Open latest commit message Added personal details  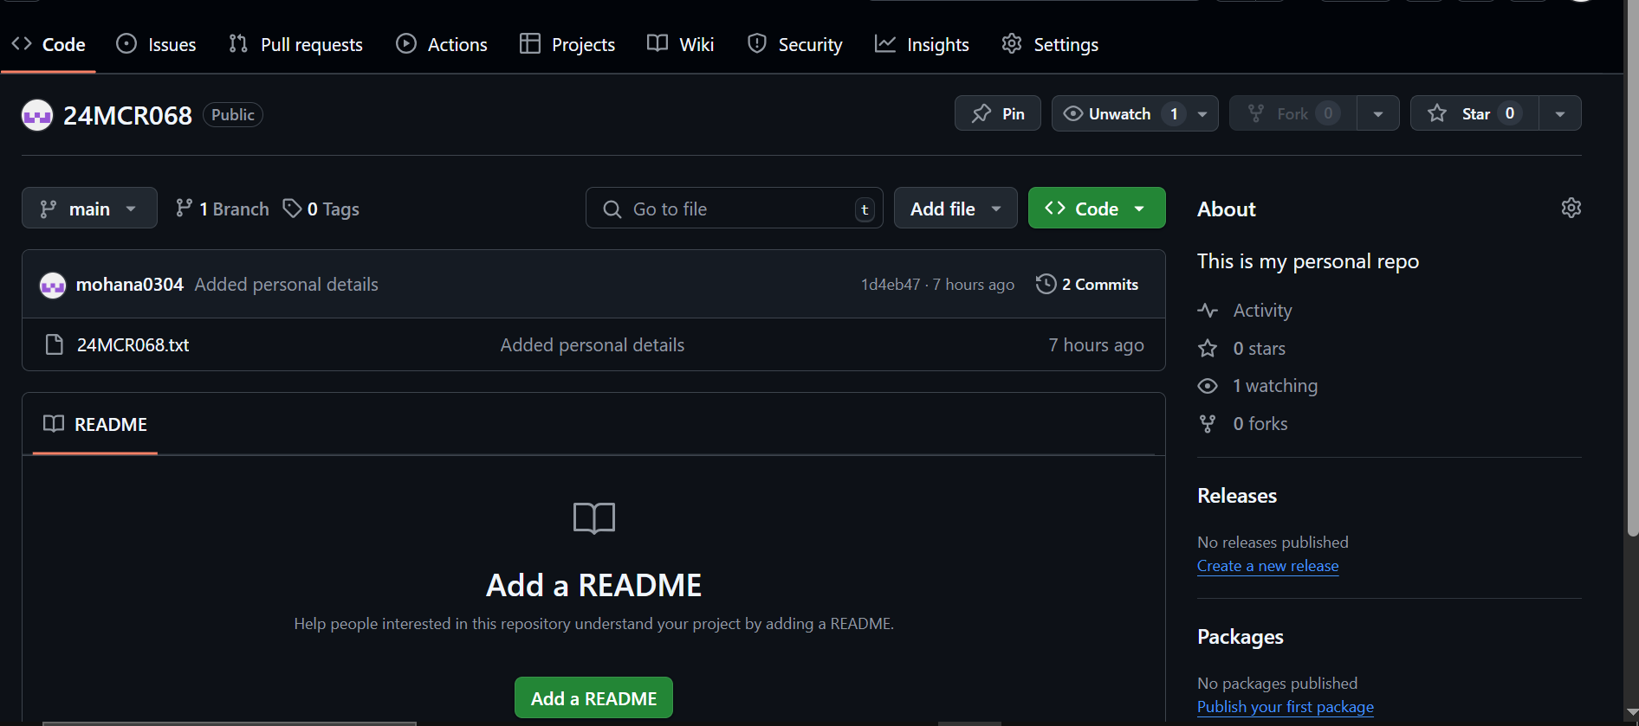pos(286,284)
